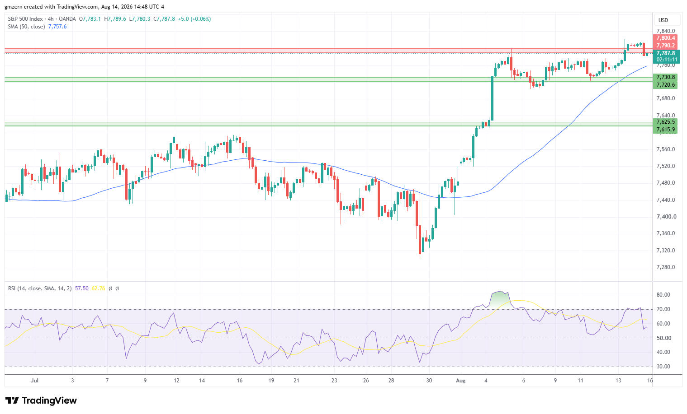Click the RSI axis value 70.00
The width and height of the screenshot is (687, 414).
point(663,309)
